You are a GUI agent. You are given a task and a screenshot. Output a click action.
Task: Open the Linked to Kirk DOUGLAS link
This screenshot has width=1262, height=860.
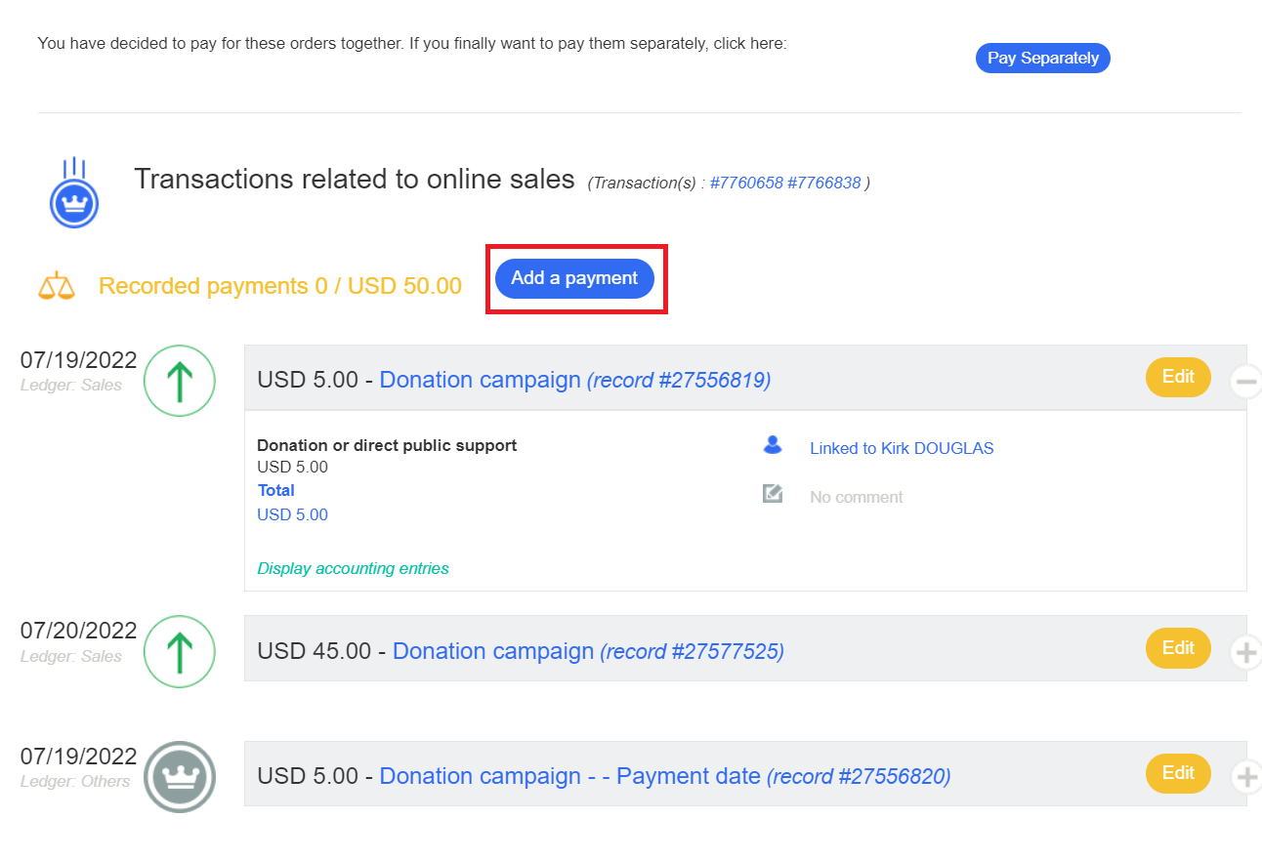[x=901, y=449]
